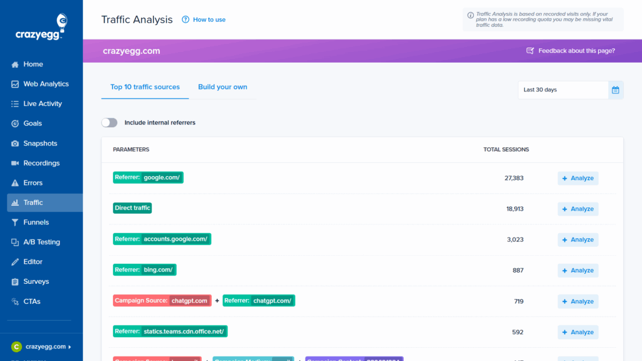Click the Recordings video camera icon
The image size is (642, 361).
15,163
